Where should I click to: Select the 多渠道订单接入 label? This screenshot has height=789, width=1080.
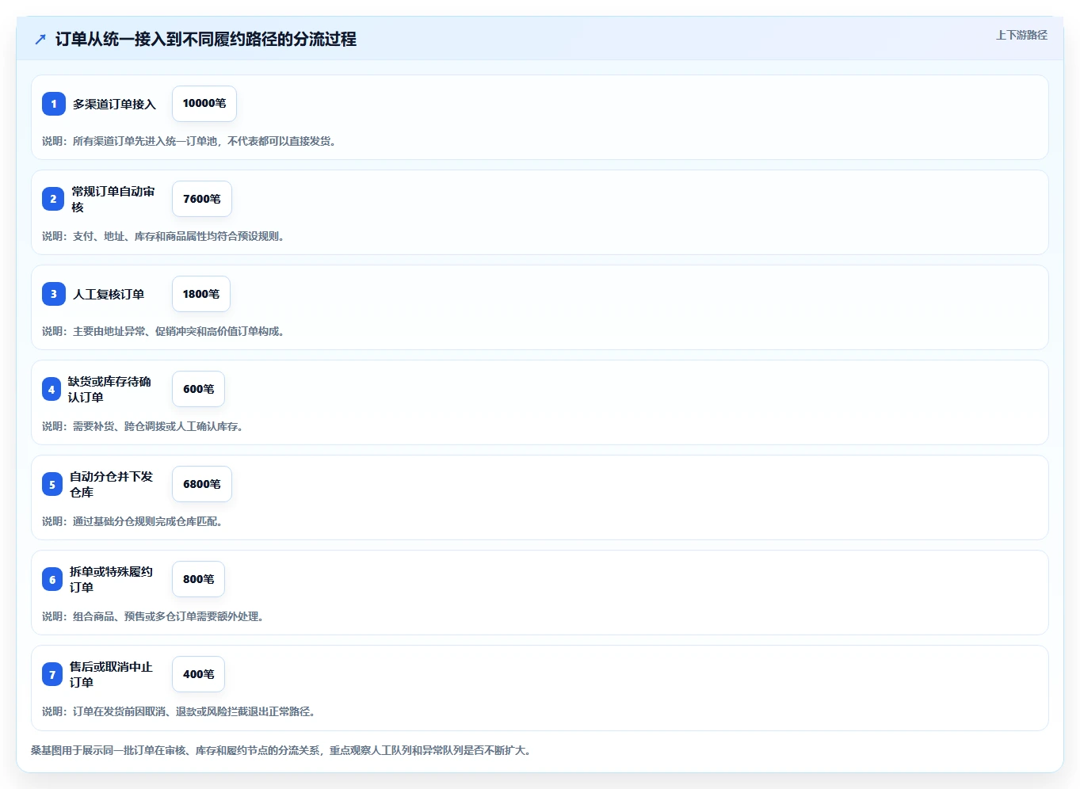point(114,104)
